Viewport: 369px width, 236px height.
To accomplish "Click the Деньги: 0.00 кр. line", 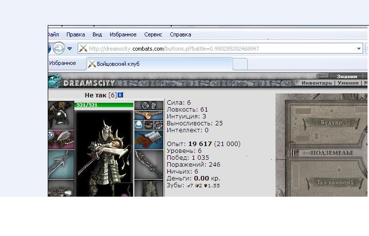I will pos(193,178).
